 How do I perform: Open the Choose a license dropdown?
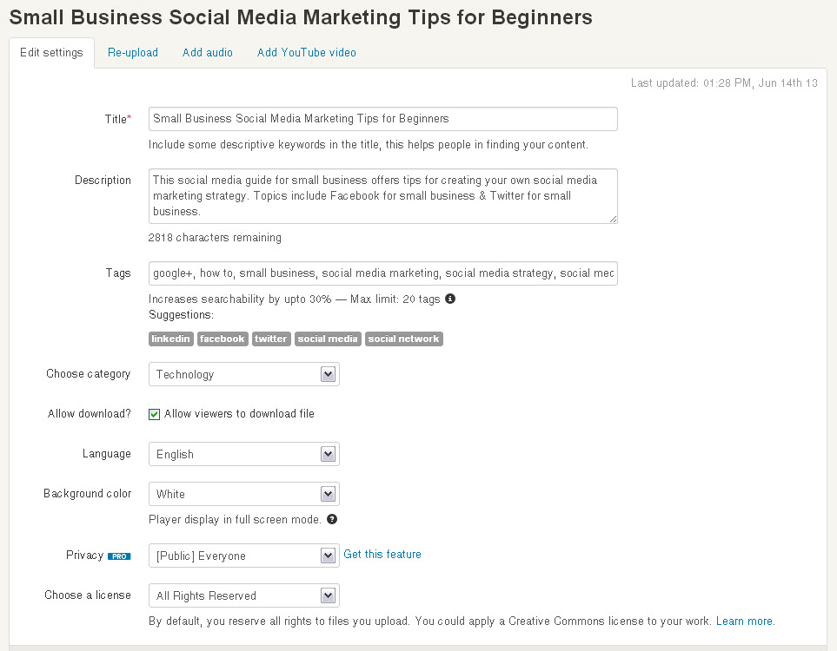click(243, 596)
